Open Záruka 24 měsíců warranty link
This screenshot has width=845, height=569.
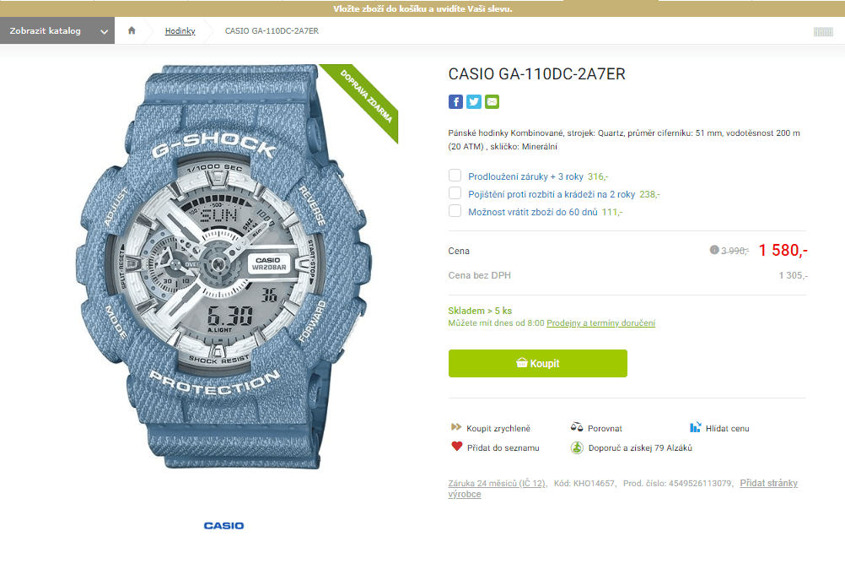pos(498,483)
